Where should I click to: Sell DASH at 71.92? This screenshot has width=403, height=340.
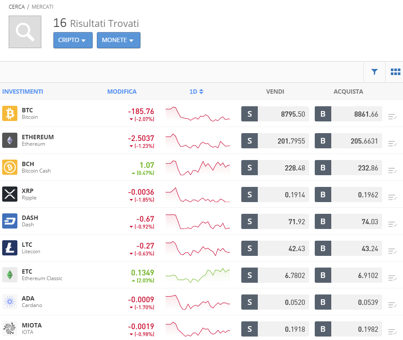pos(275,222)
